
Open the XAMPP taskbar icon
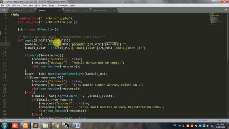25,126
